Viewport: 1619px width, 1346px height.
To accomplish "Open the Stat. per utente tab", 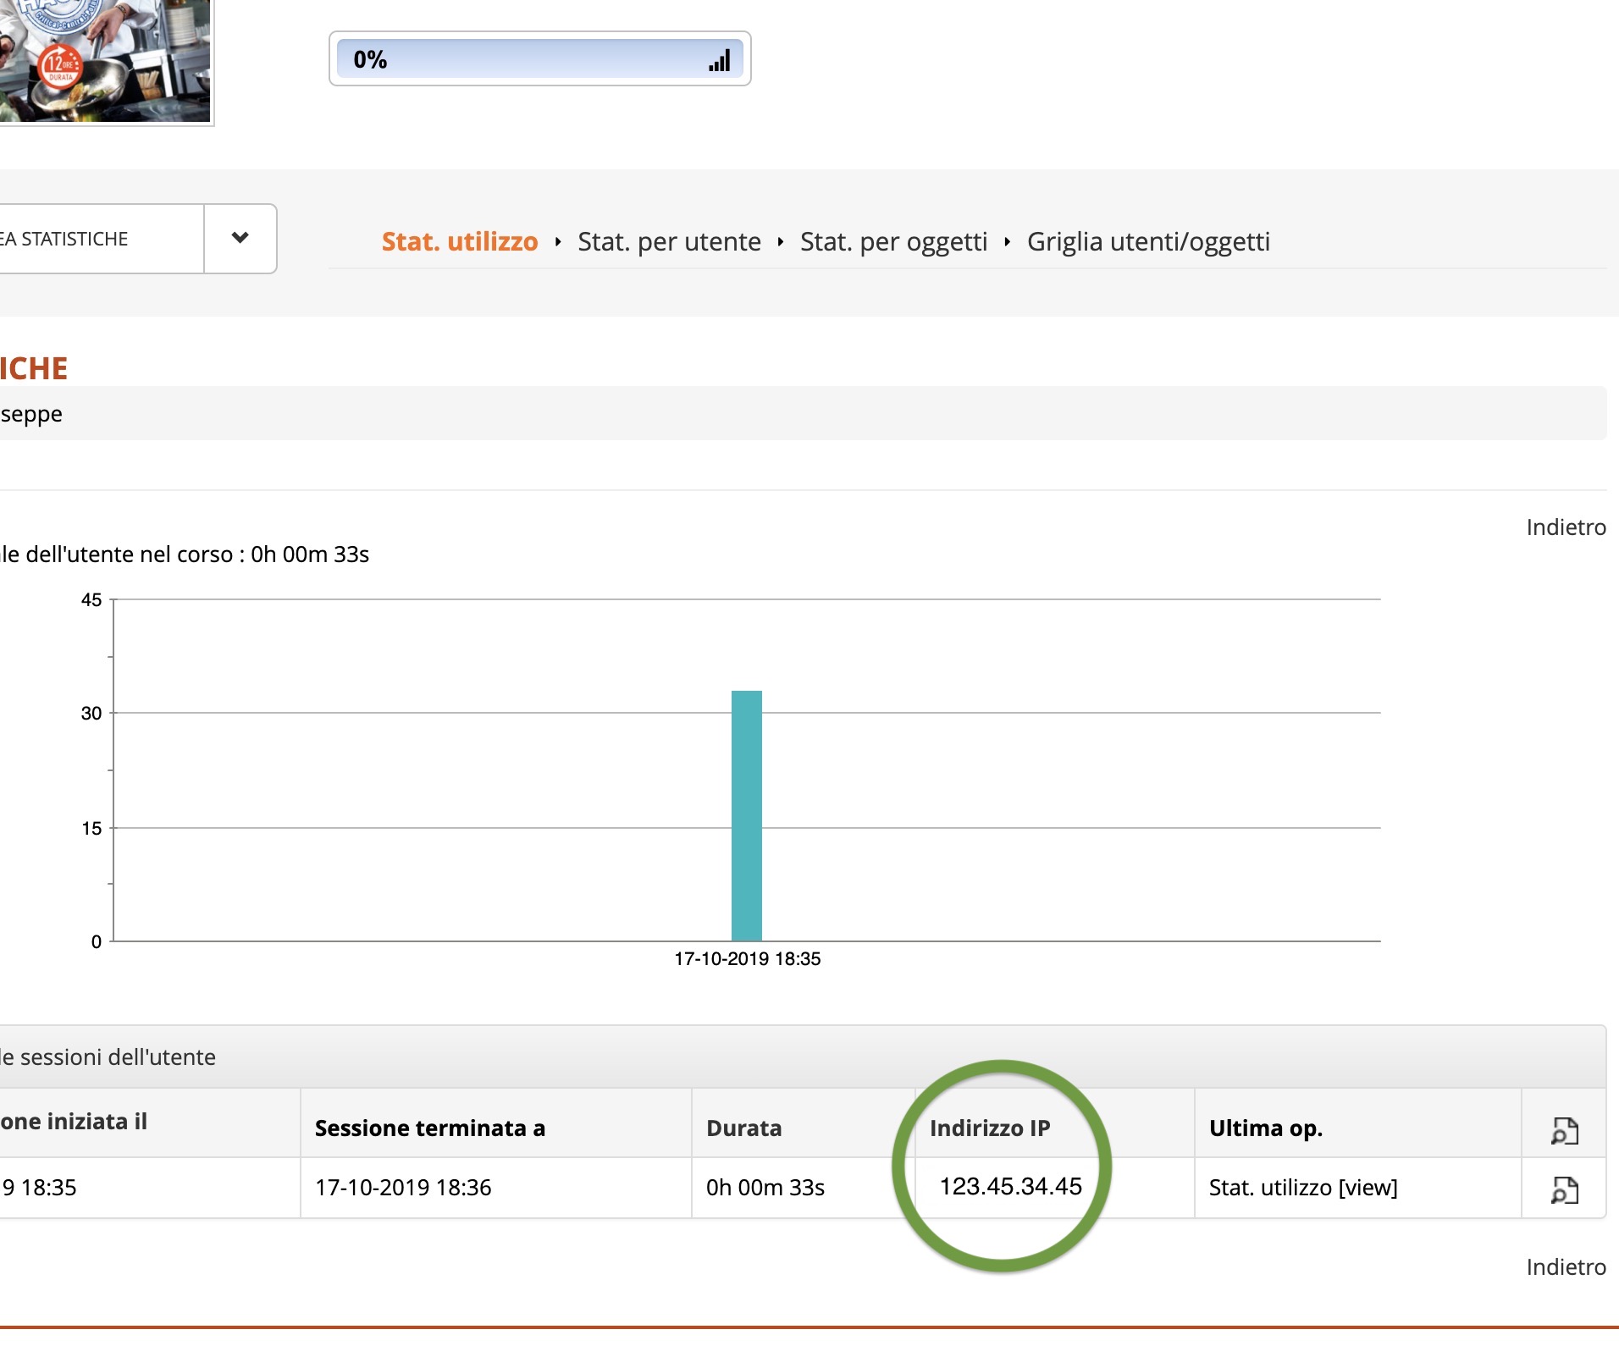I will coord(669,242).
